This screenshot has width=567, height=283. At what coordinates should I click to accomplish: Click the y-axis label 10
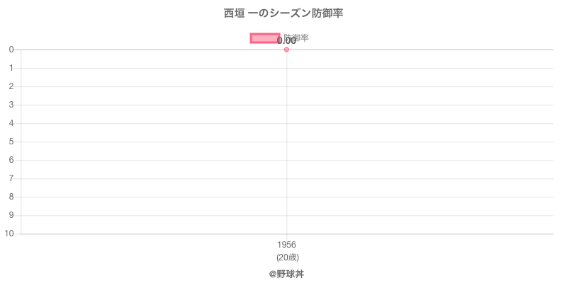tap(10, 233)
